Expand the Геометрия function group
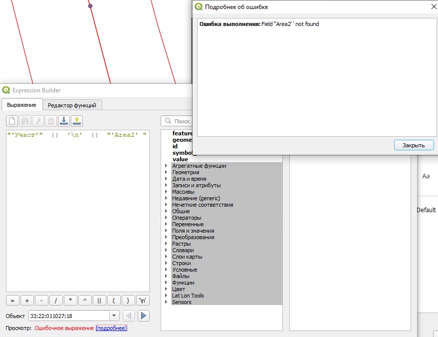This screenshot has width=438, height=337. click(x=166, y=172)
